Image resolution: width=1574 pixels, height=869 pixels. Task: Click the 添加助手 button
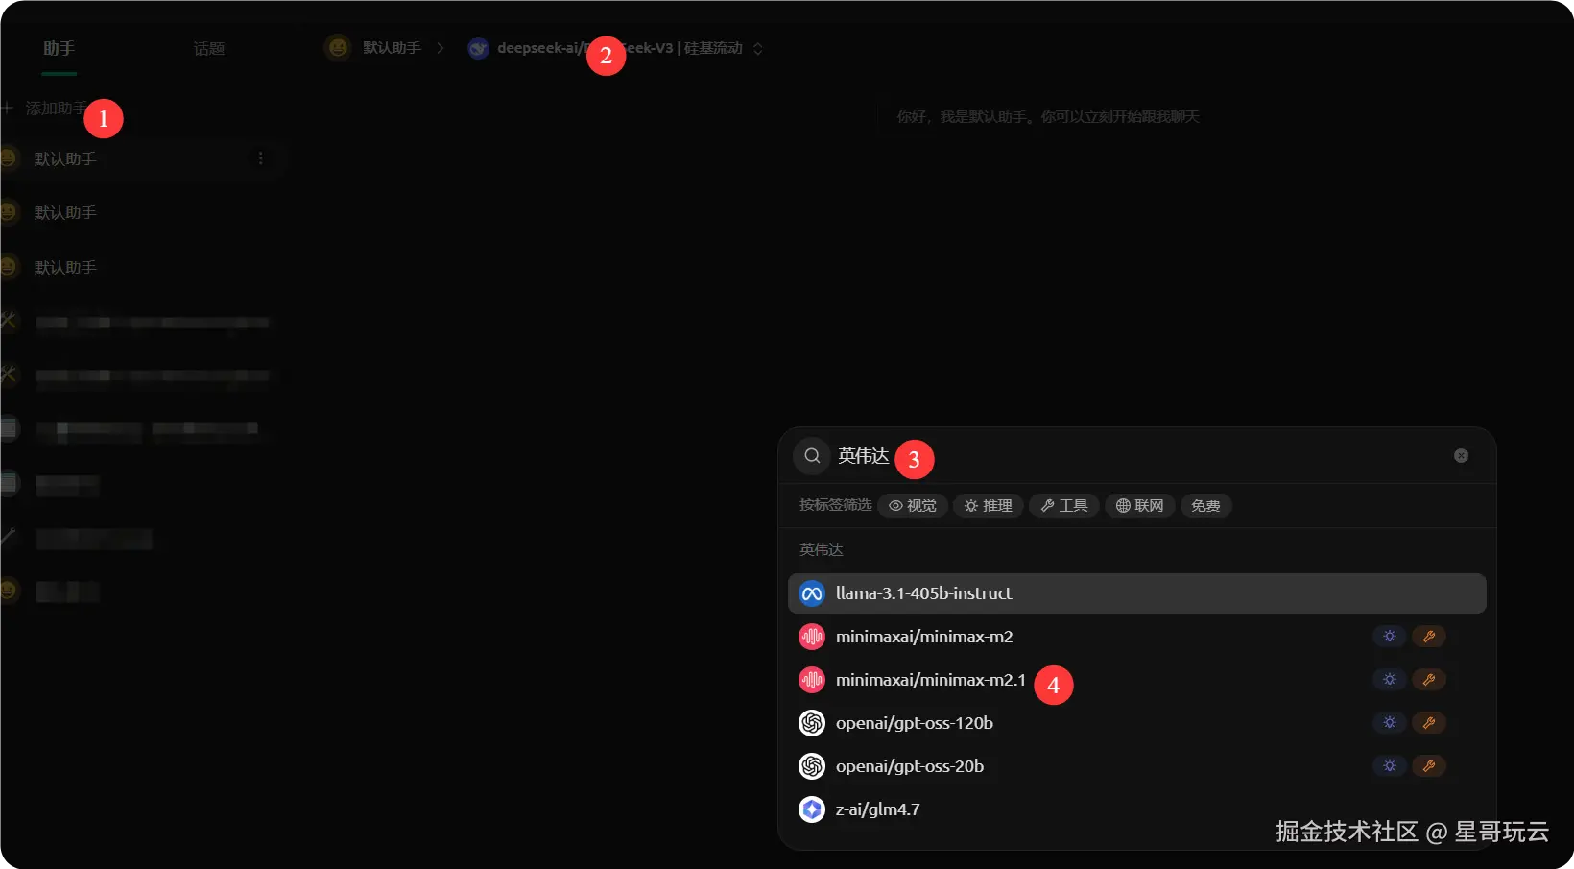[x=45, y=109]
